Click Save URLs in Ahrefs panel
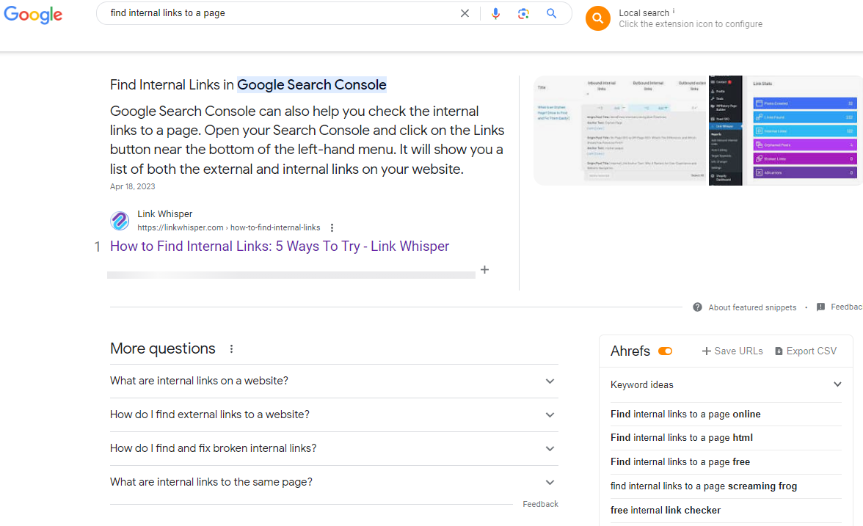The width and height of the screenshot is (863, 526). pos(732,351)
